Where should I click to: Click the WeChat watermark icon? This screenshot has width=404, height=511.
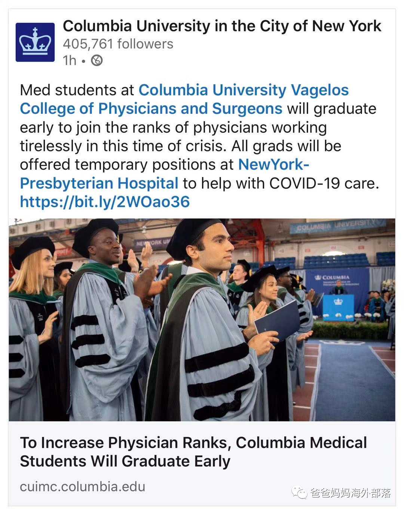tap(300, 492)
